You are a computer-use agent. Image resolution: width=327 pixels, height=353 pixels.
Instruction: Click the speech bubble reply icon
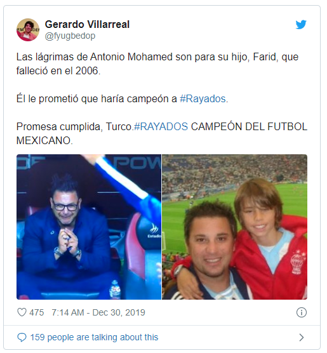tap(22, 338)
